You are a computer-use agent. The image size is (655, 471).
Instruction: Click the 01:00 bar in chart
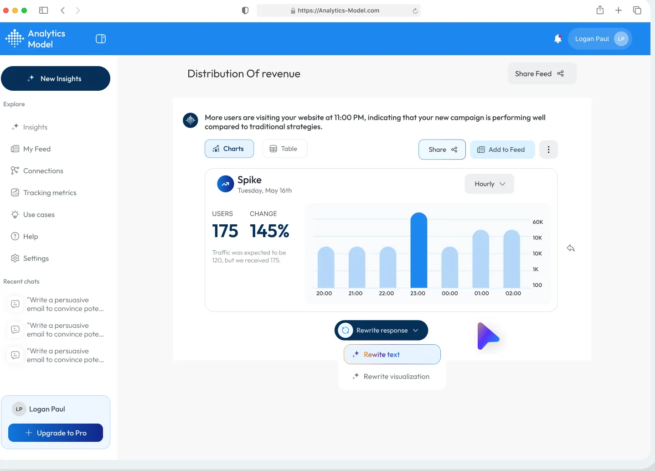[480, 259]
